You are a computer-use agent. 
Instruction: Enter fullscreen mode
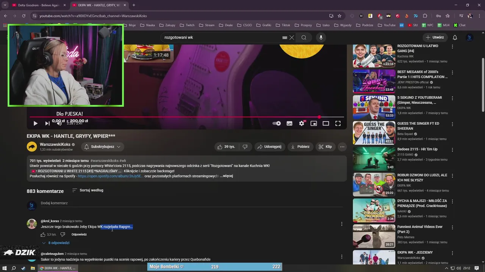(x=338, y=123)
